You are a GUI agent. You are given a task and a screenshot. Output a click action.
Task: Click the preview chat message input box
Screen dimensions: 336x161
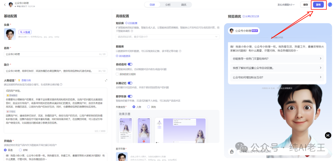pyautogui.click(x=282, y=152)
